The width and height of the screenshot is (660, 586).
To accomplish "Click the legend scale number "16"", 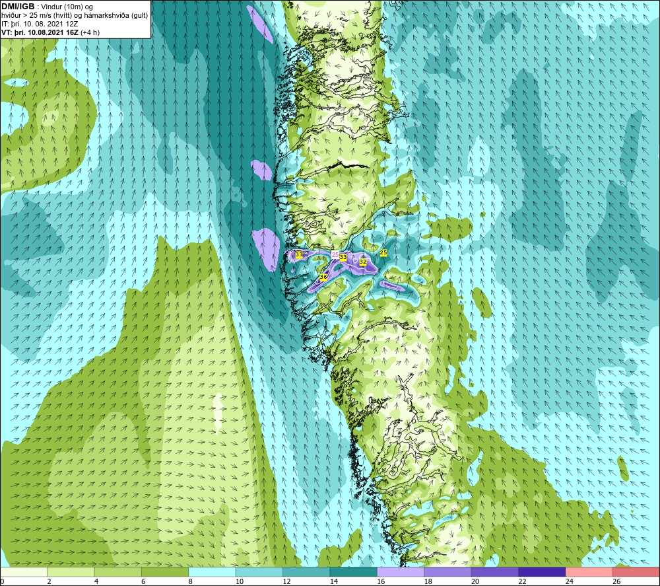I will pos(381,581).
